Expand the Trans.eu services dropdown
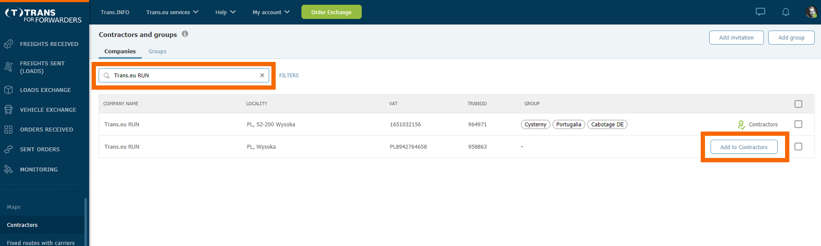Screen dimensions: 821x246 point(172,12)
